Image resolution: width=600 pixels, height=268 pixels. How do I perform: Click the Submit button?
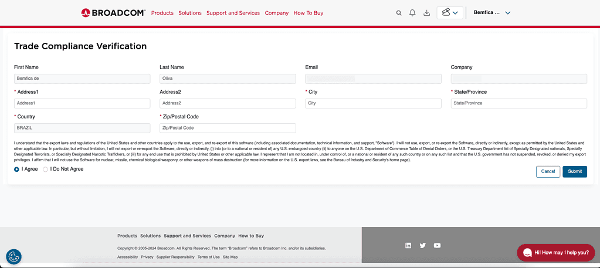[574, 171]
